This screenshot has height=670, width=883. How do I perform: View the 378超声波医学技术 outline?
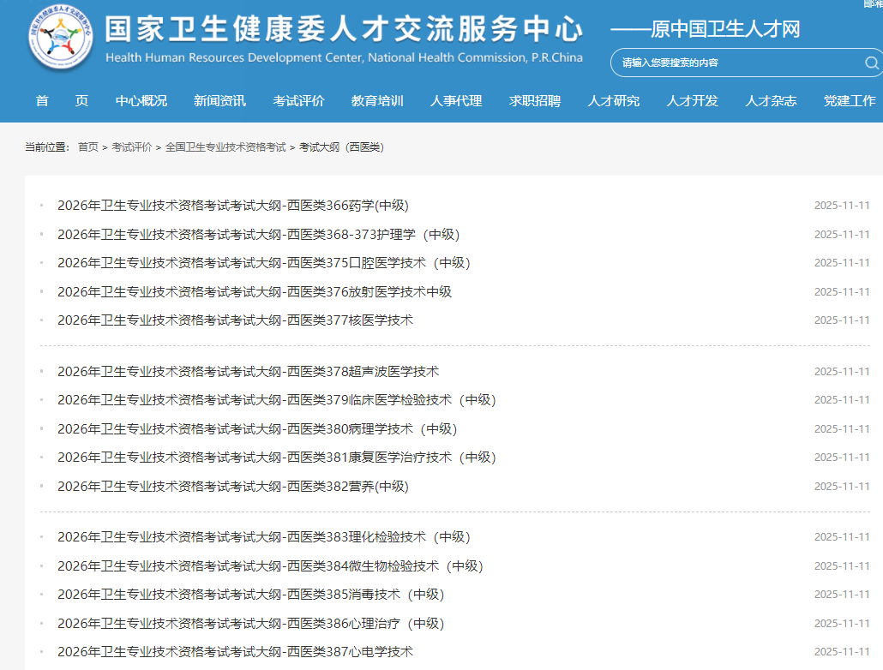[x=248, y=372]
